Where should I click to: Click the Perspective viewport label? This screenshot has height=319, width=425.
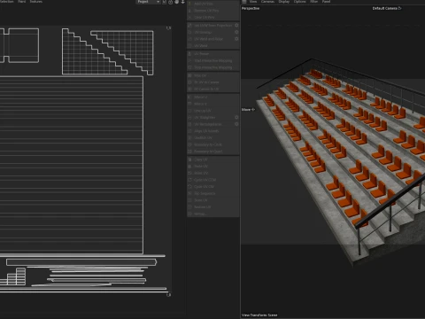click(x=251, y=8)
